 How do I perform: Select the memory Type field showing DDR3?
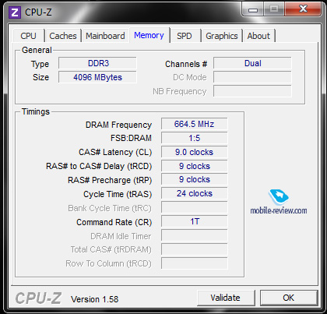tap(97, 63)
